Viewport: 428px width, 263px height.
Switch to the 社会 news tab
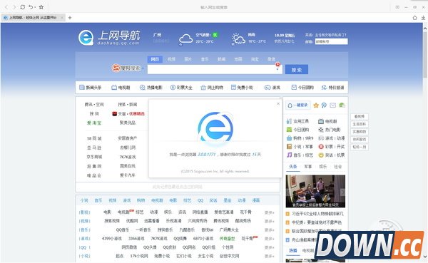point(338,166)
